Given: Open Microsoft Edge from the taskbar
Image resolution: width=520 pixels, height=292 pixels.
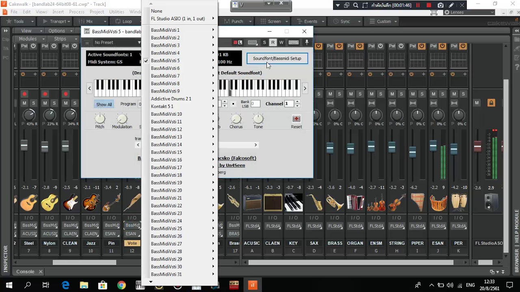Looking at the screenshot, I should tap(65, 285).
